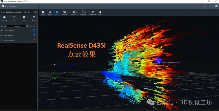Show device Info

24,18
